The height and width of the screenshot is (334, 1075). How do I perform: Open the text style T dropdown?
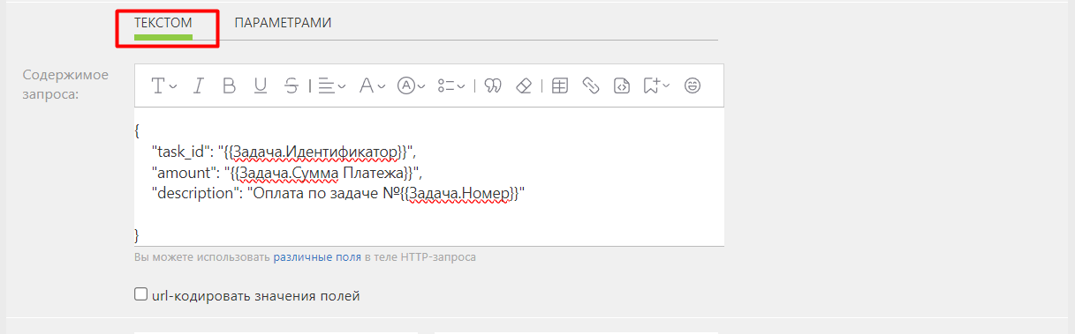[x=164, y=85]
